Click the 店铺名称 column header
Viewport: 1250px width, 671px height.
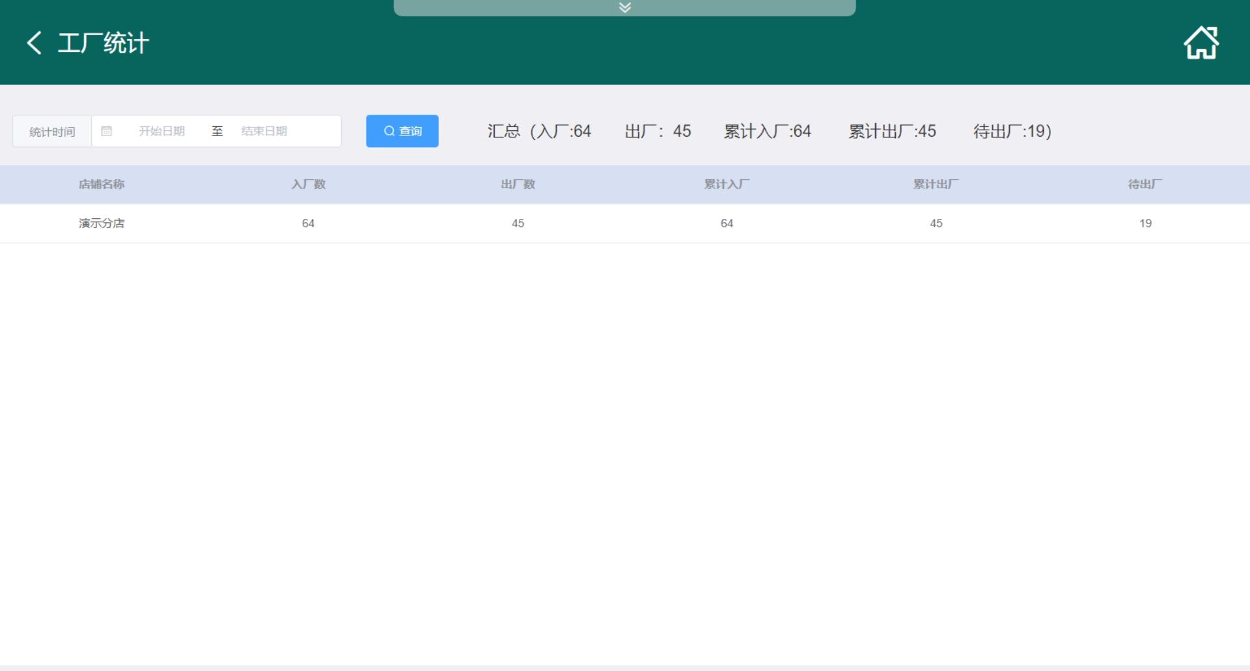point(102,184)
